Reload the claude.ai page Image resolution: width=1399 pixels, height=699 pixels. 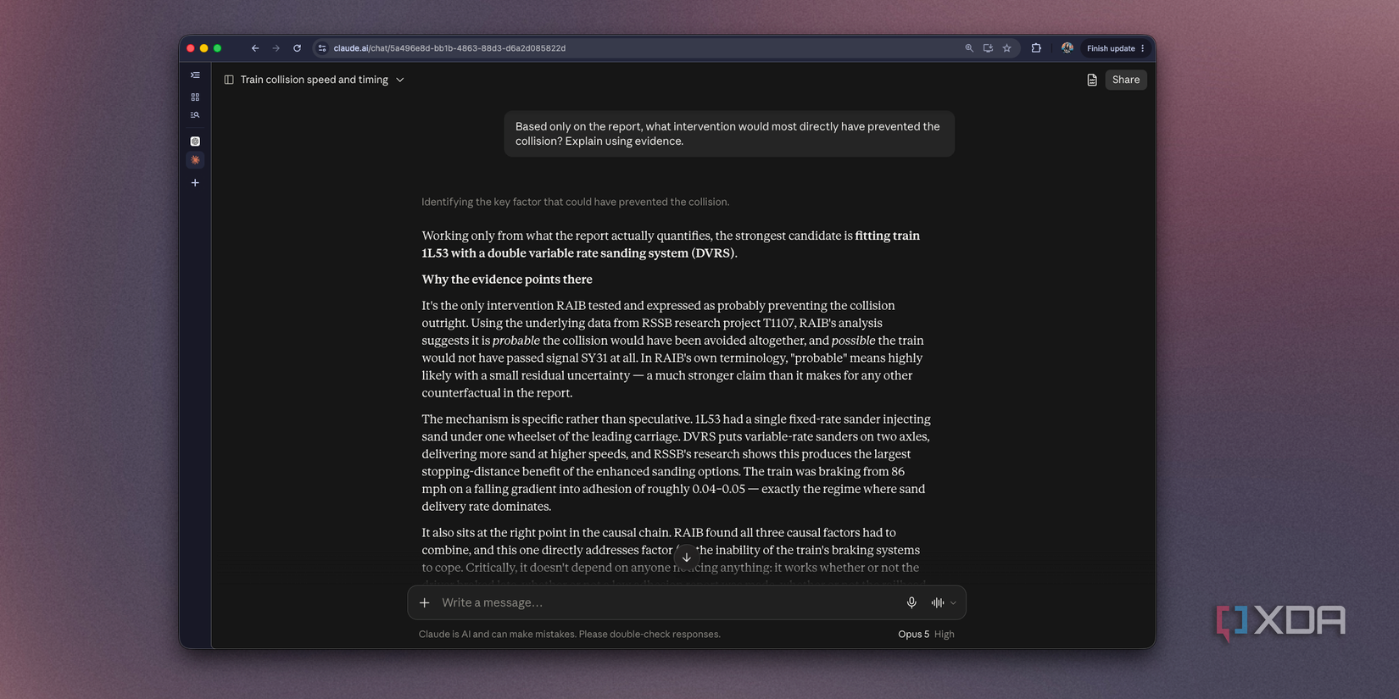point(297,48)
